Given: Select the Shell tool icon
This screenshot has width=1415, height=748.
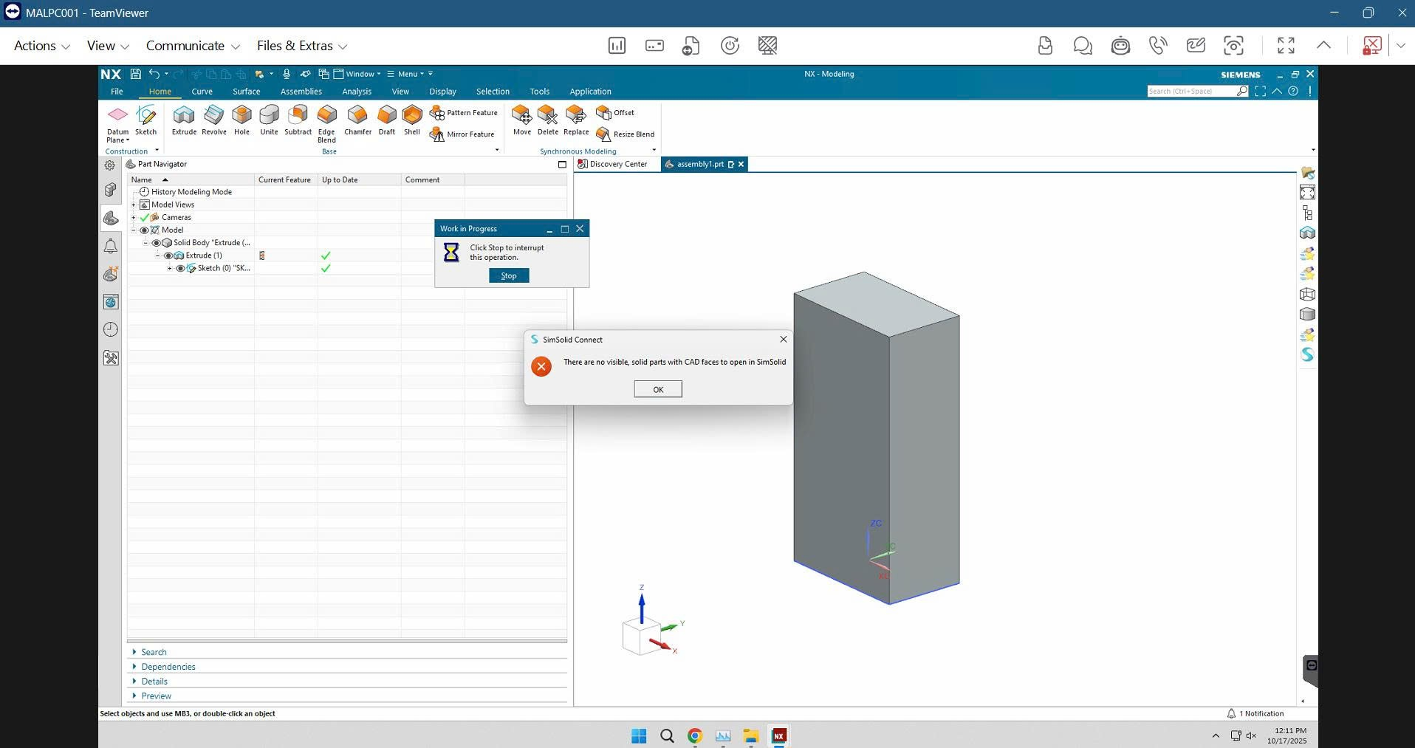Looking at the screenshot, I should [x=412, y=120].
